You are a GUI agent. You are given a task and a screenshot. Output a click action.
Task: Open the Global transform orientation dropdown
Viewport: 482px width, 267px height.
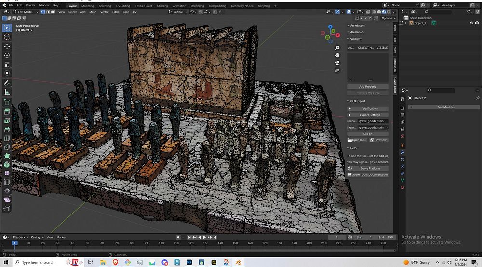pos(179,12)
